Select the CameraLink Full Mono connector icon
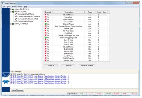This screenshot has height=98, width=142. coord(16,14)
